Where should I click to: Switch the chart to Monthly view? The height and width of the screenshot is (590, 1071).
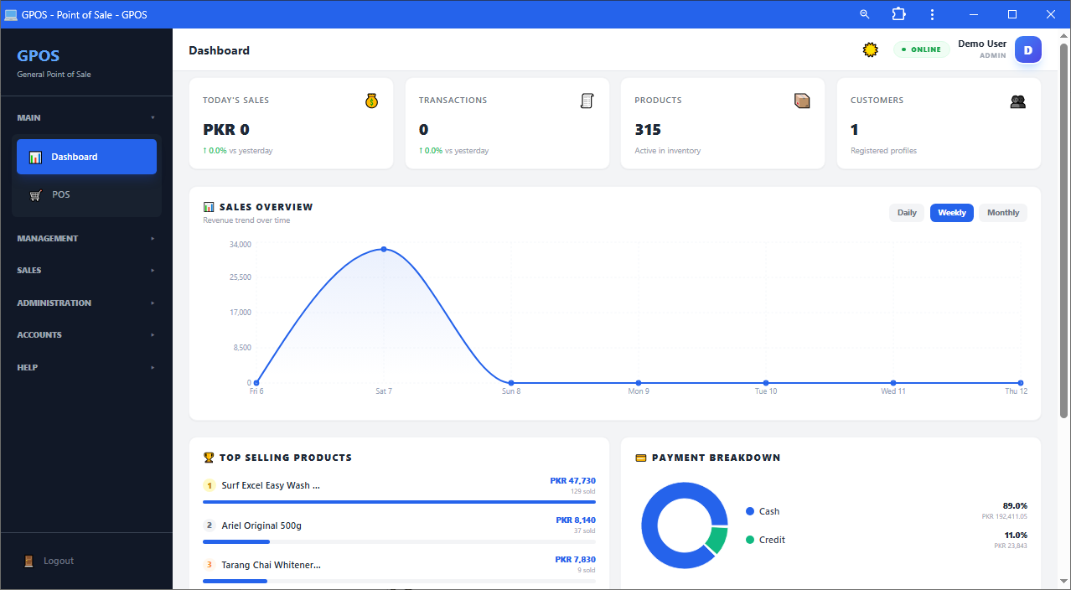pyautogui.click(x=1003, y=213)
